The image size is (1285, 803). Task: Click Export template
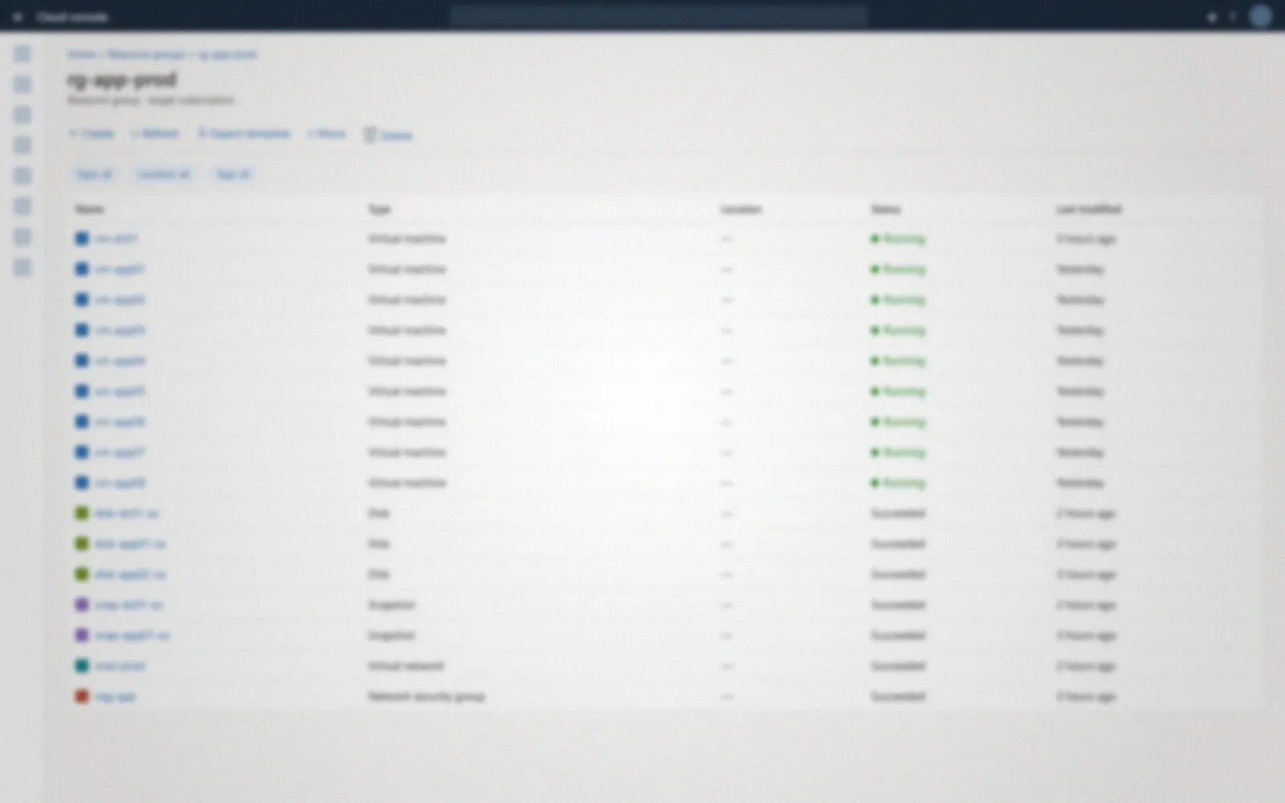(244, 133)
